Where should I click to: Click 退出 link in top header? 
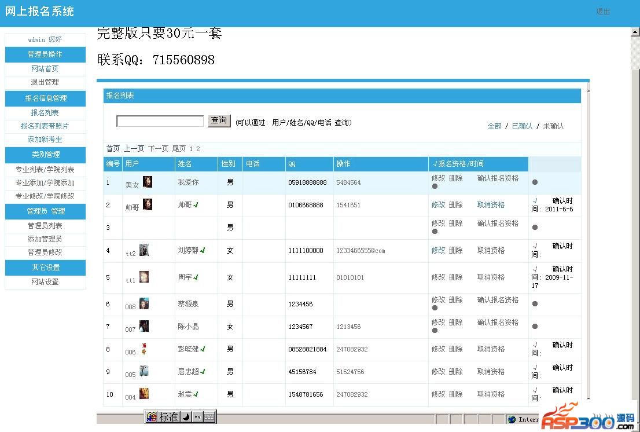(x=603, y=12)
